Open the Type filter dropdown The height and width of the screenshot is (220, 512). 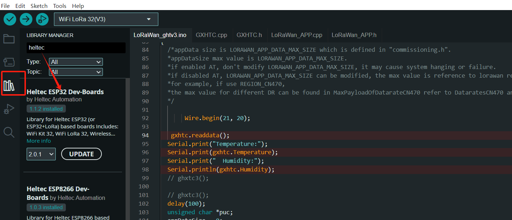tap(76, 62)
